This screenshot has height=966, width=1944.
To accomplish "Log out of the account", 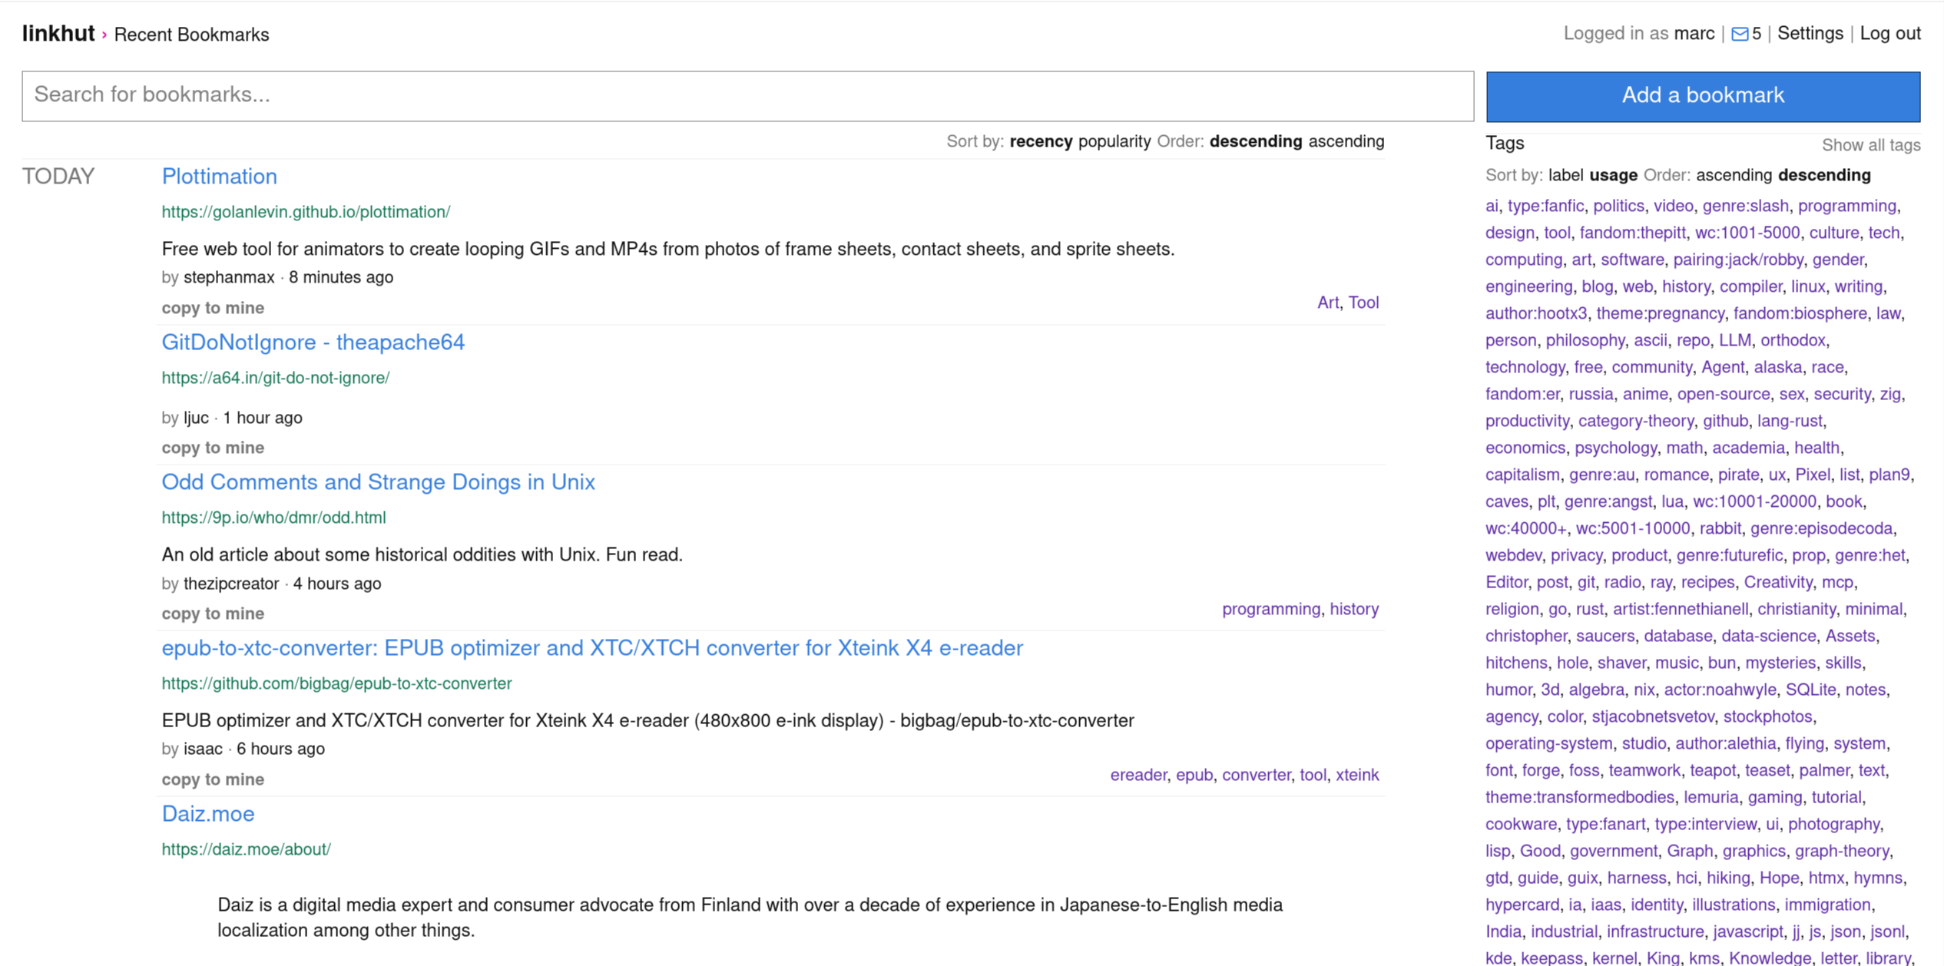I will coord(1890,34).
